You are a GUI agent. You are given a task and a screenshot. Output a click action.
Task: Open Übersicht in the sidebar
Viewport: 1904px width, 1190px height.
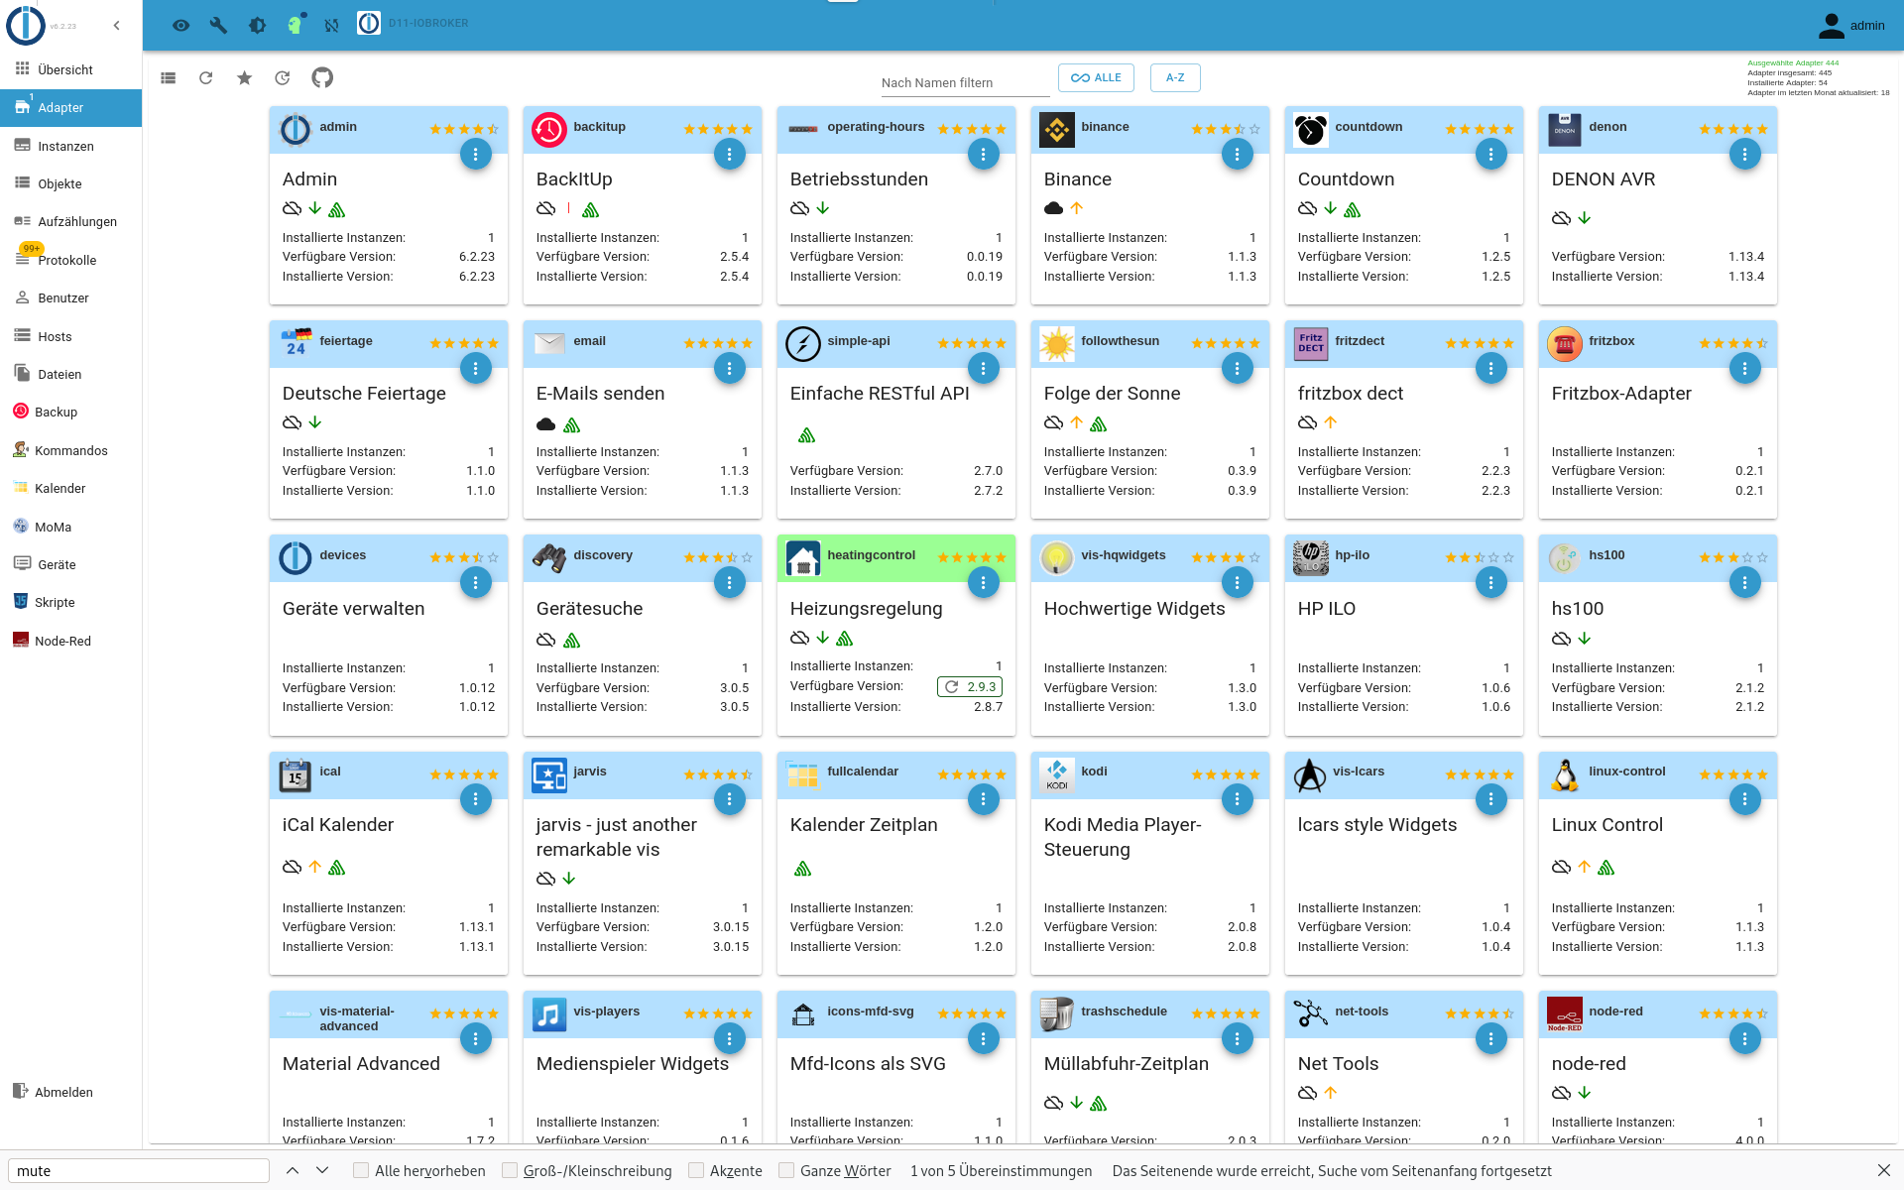[x=70, y=69]
